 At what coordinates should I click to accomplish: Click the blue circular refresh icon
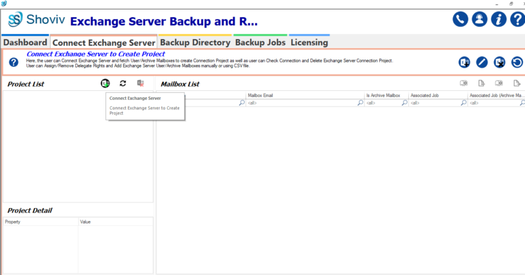517,62
